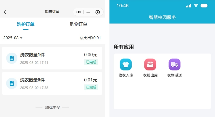The width and height of the screenshot is (215, 117).
Task: Click 已完成 status on 0.01元 order
Action: pos(91,87)
